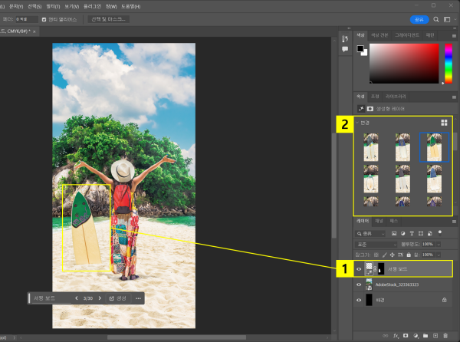Go to next variation in taskbar arrow
Viewport: 460px width, 342px height.
(x=100, y=298)
